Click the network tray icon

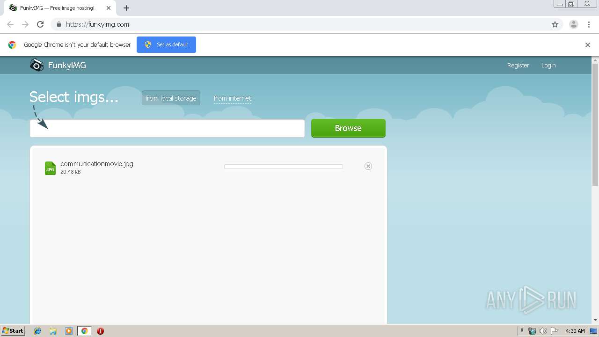point(532,331)
